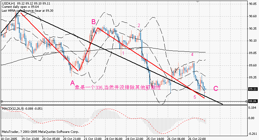
Task: Click the 'Current daily open = 89.64' line
Action: pos(20,7)
